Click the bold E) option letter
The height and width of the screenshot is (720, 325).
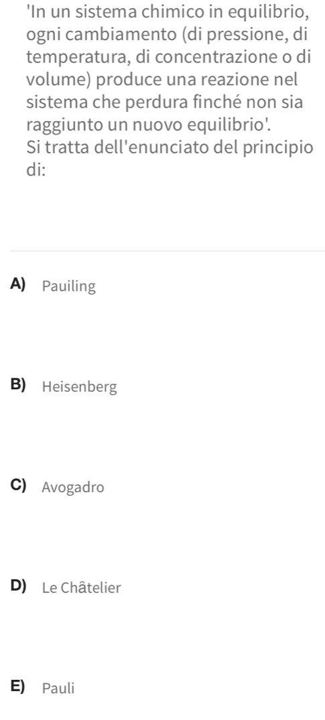[17, 687]
